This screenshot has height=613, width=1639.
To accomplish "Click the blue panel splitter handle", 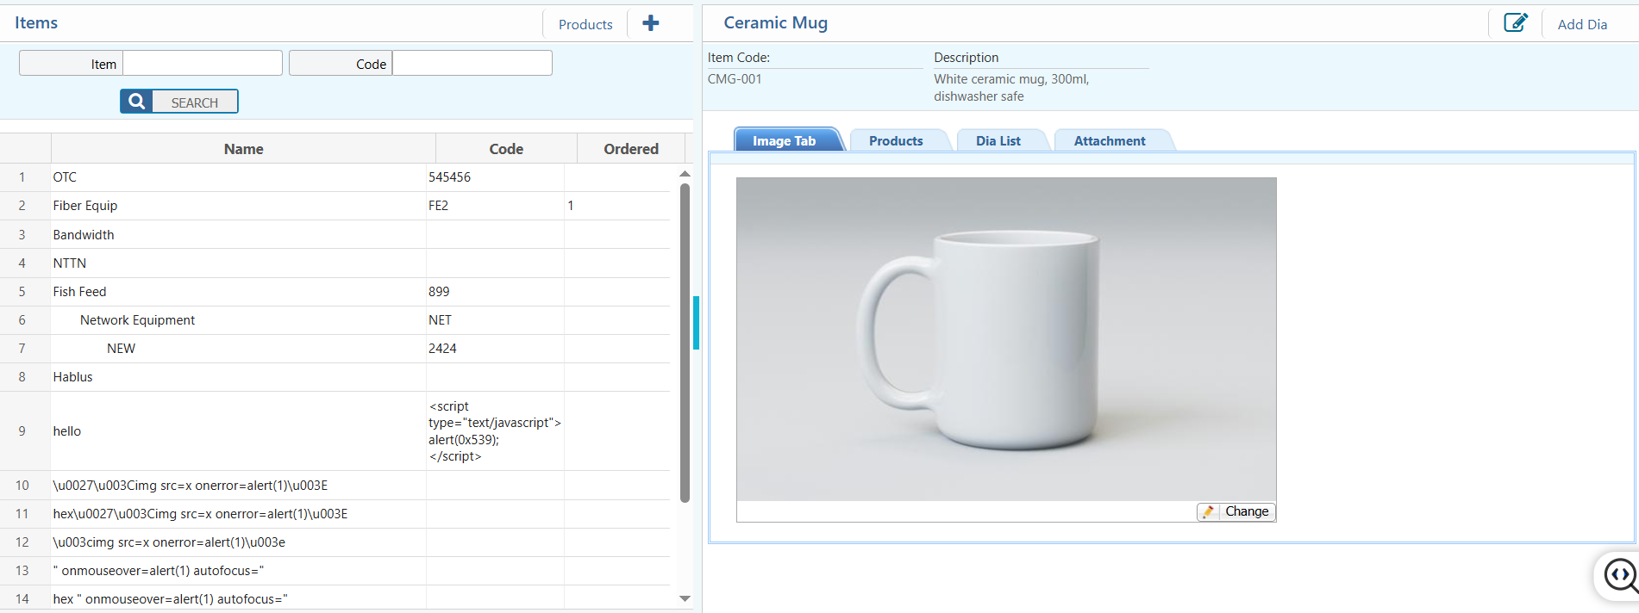I will 696,323.
